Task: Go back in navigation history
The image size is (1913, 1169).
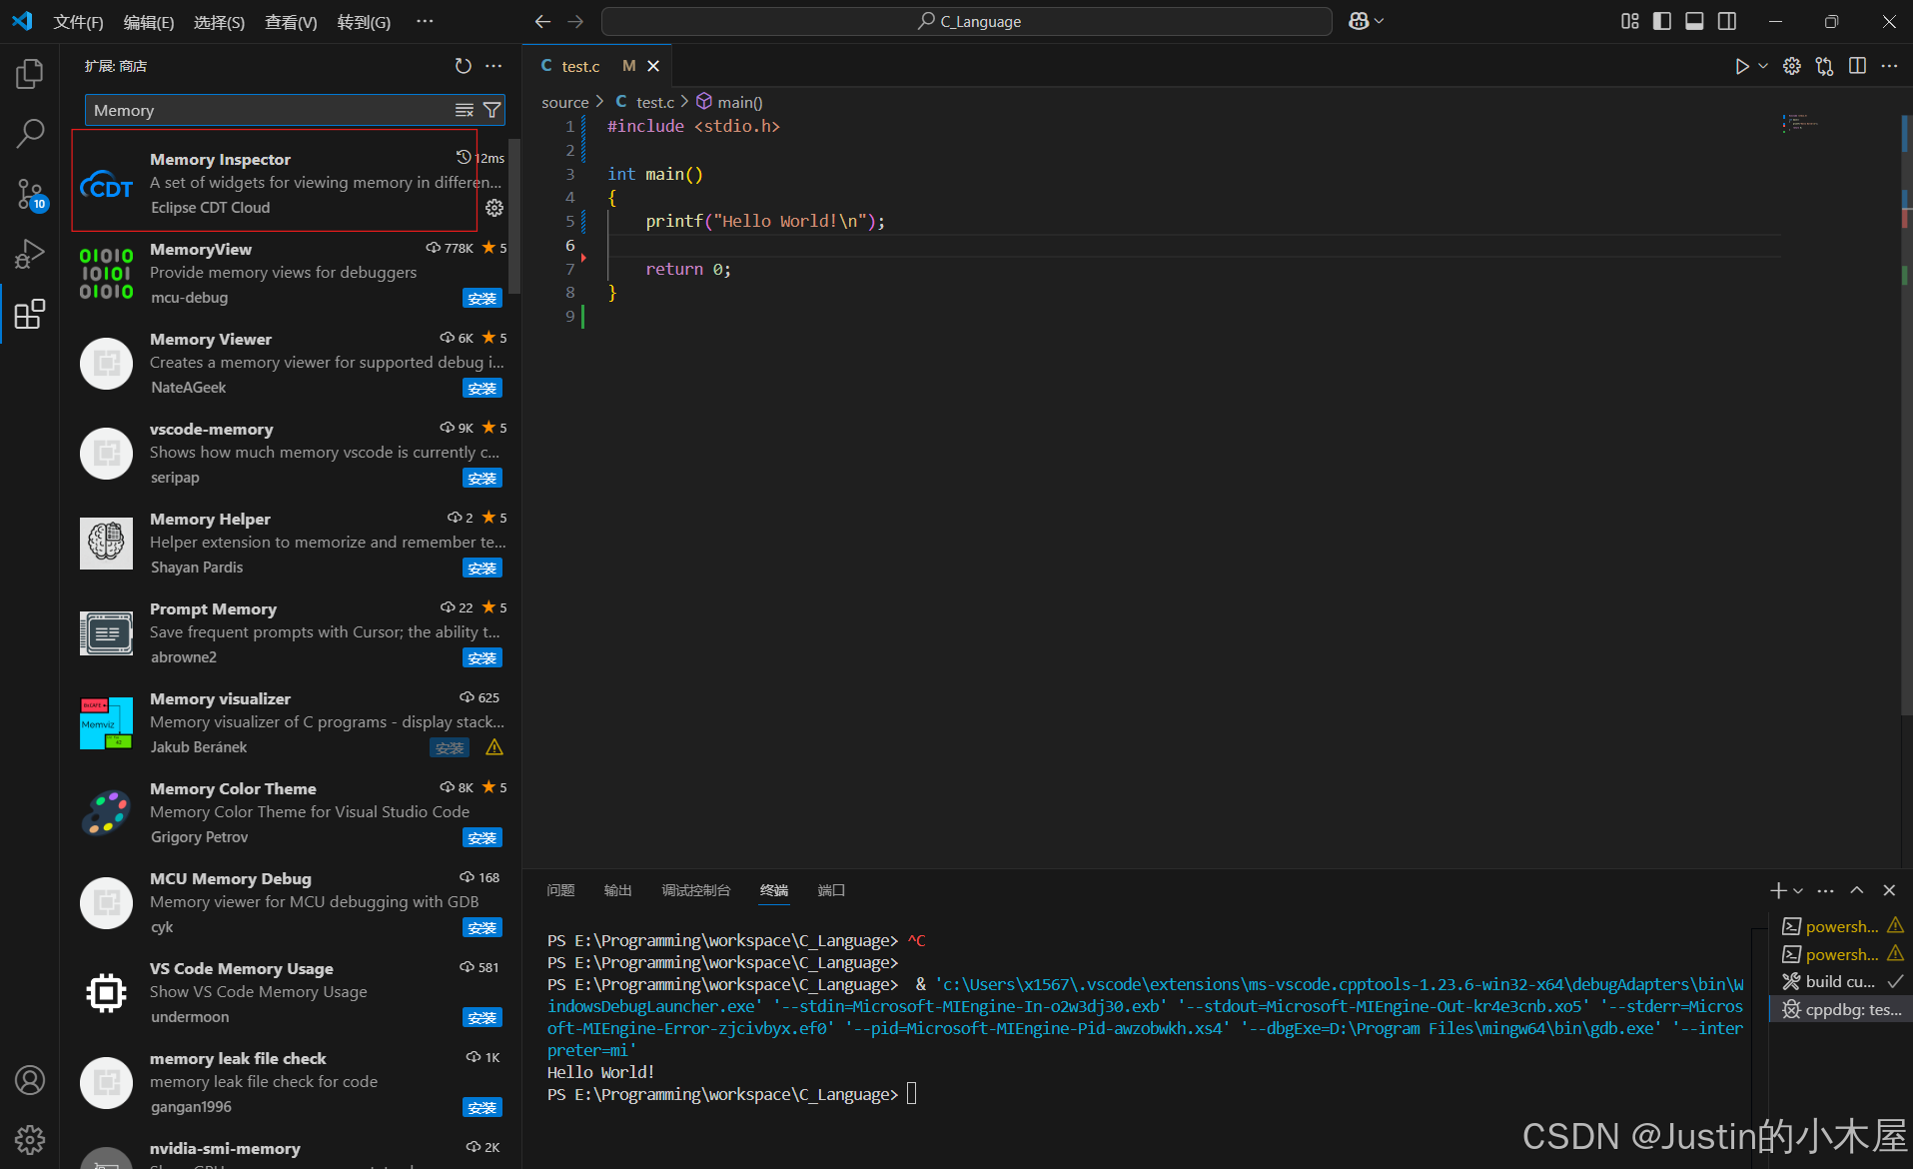Action: 542,21
